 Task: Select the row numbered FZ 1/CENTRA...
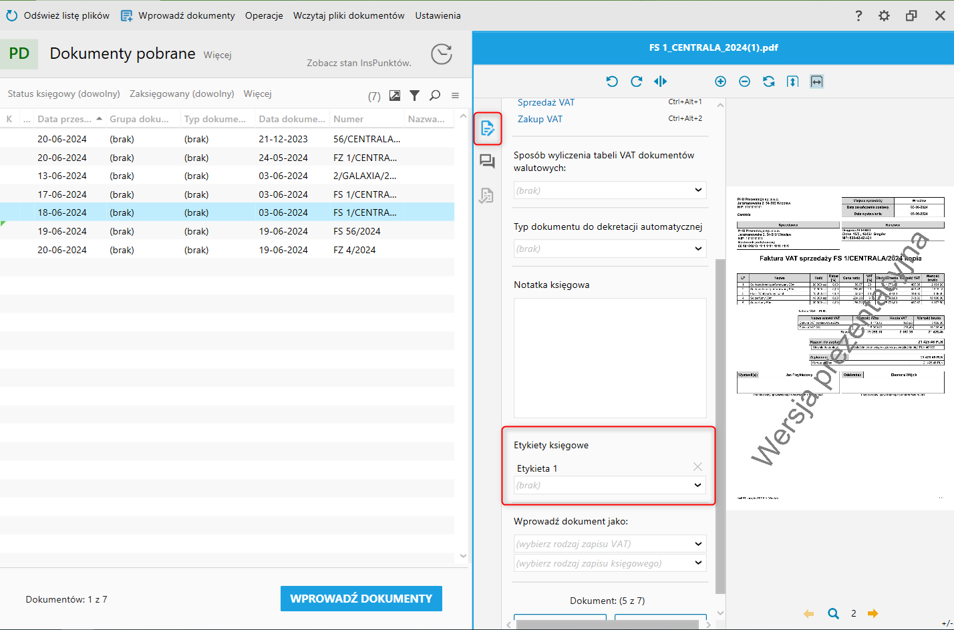(x=227, y=158)
